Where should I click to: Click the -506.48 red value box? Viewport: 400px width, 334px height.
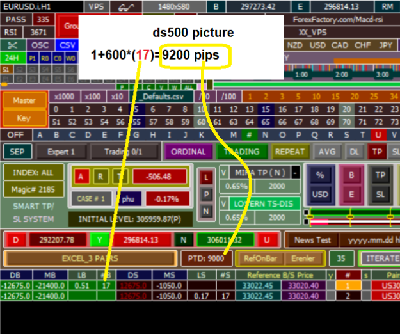[x=159, y=177]
